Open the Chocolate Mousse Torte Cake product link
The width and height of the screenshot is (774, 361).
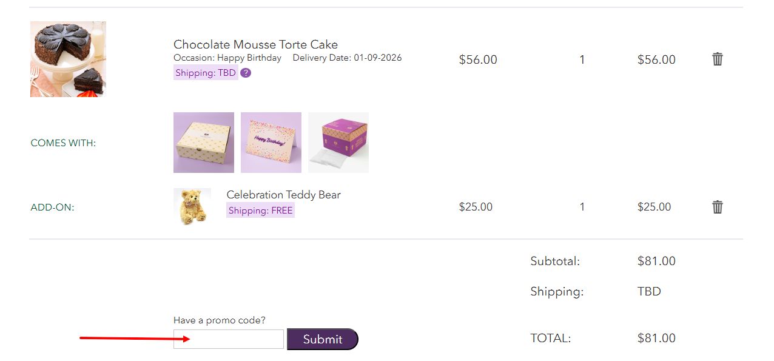(x=255, y=44)
